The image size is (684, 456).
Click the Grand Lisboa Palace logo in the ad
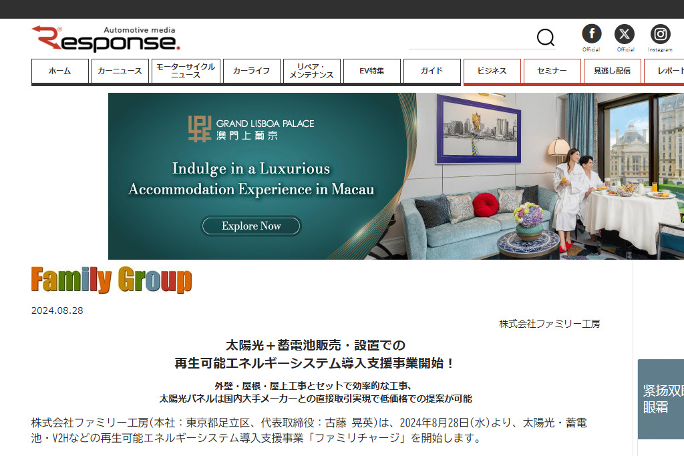point(251,129)
